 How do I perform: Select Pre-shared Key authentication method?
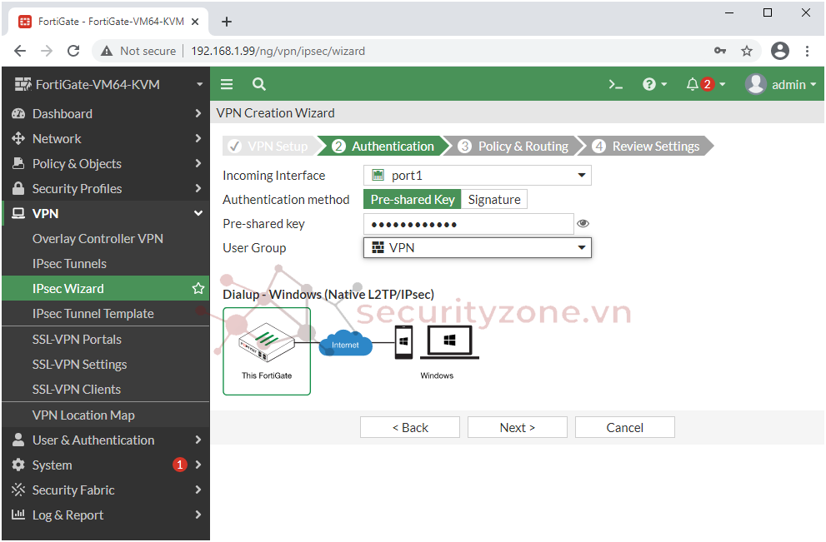(x=413, y=200)
